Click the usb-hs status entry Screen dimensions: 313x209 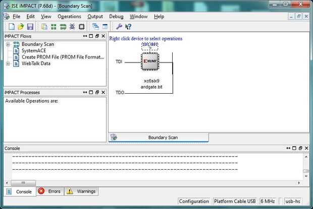pyautogui.click(x=293, y=201)
